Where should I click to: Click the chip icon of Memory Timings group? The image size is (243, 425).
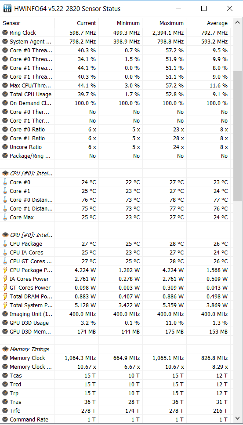pyautogui.click(x=5, y=349)
